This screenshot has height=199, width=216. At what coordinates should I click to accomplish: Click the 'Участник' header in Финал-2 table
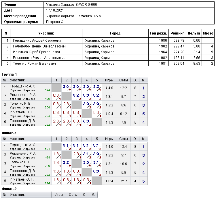[17, 195]
